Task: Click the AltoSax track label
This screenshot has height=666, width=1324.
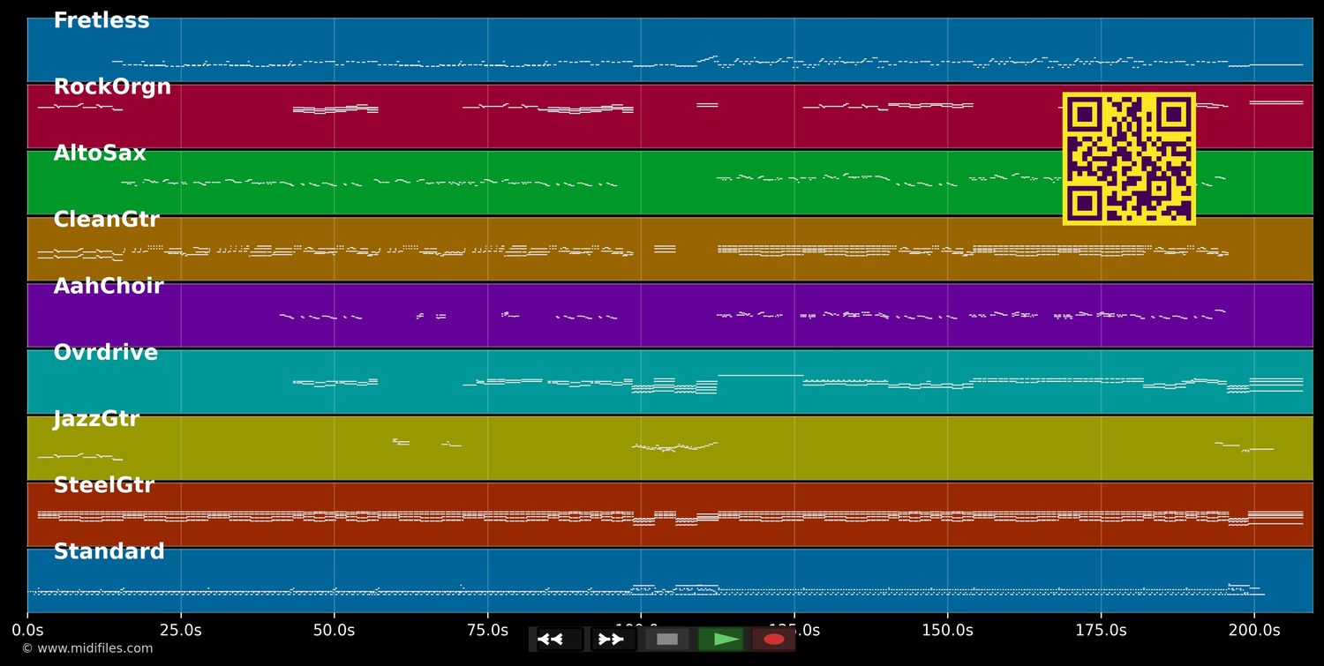Action: pyautogui.click(x=100, y=153)
